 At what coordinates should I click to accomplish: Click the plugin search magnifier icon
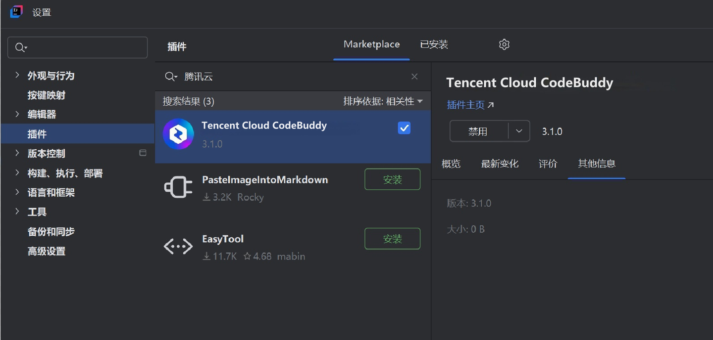coord(170,77)
